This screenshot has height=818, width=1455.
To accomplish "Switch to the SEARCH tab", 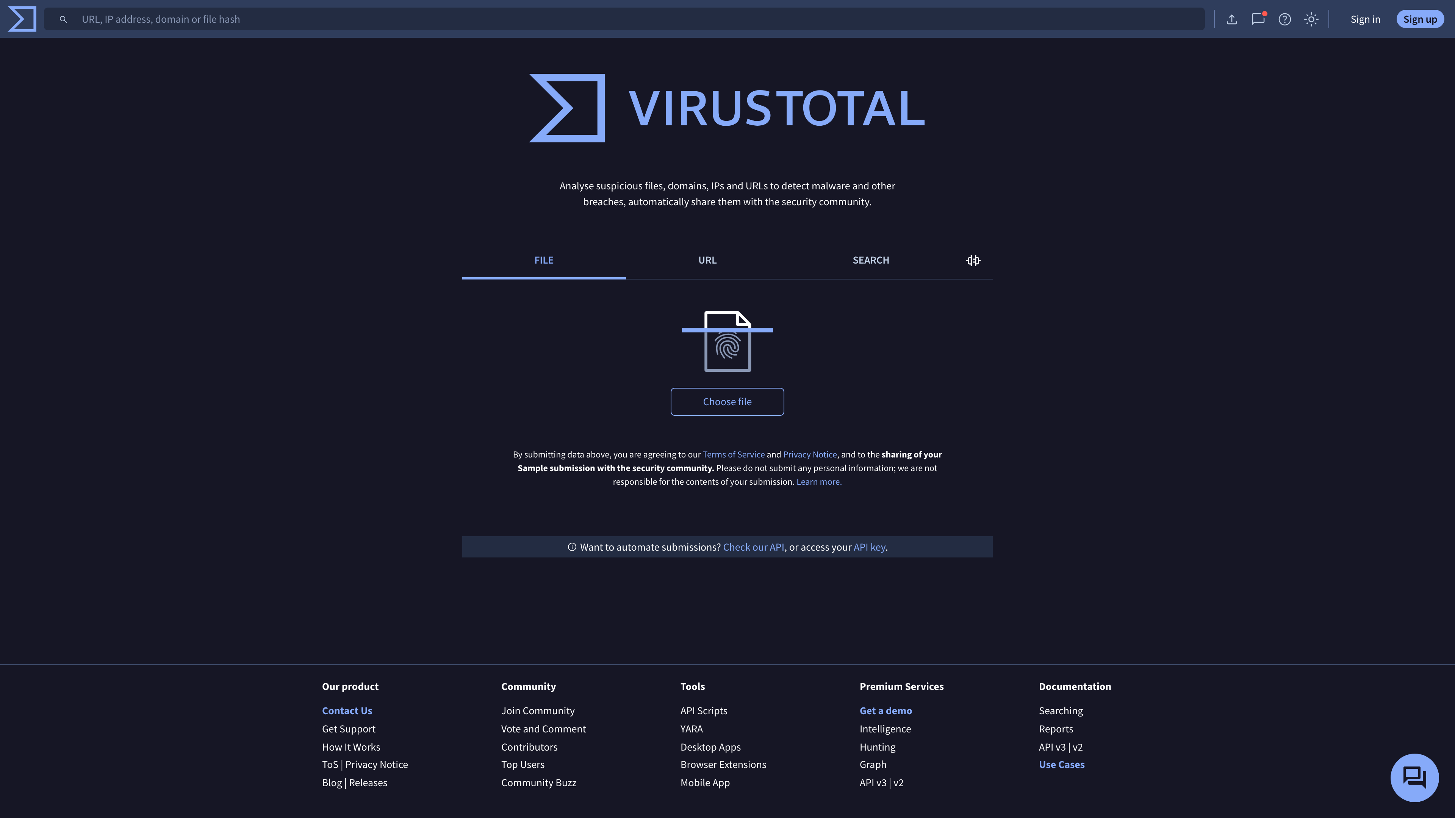I will coord(871,260).
